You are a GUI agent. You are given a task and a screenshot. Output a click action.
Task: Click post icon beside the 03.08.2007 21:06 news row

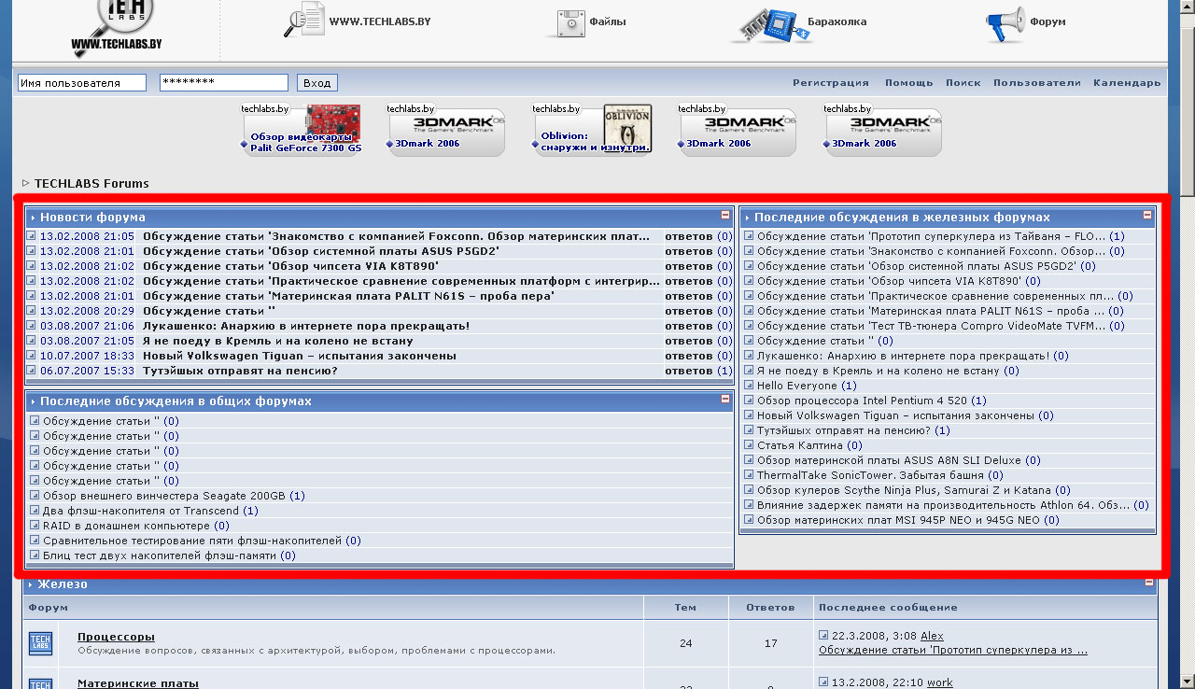tap(31, 326)
